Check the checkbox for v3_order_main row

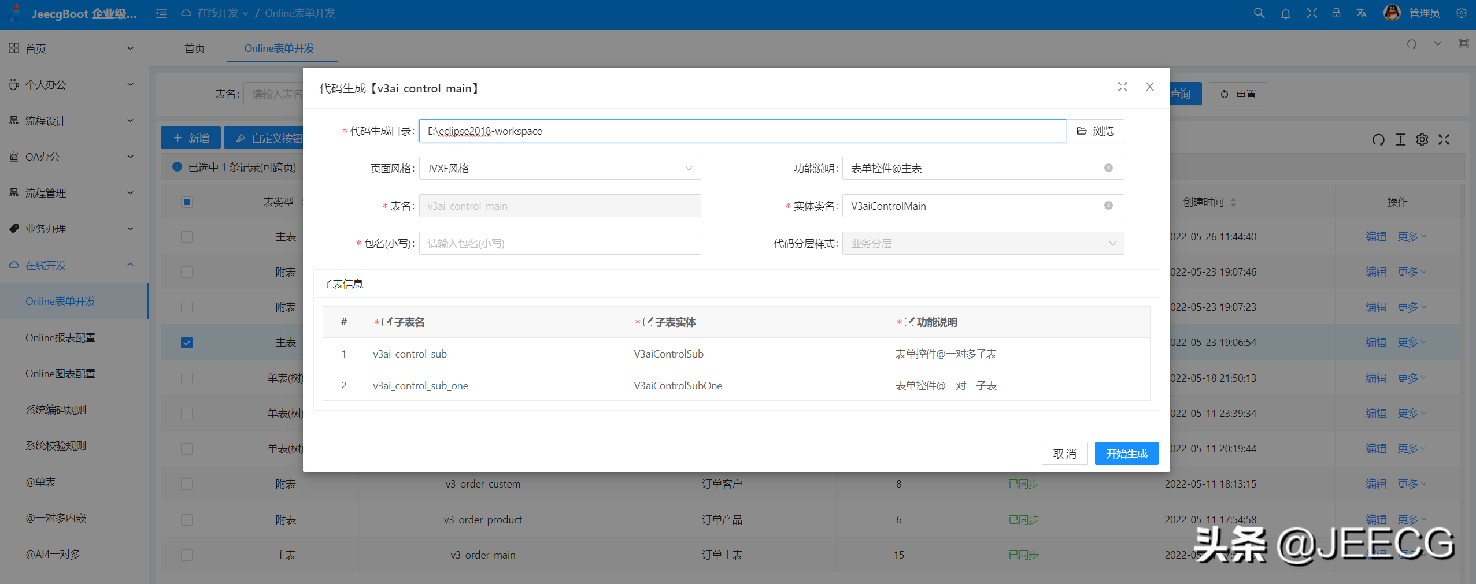tap(186, 555)
